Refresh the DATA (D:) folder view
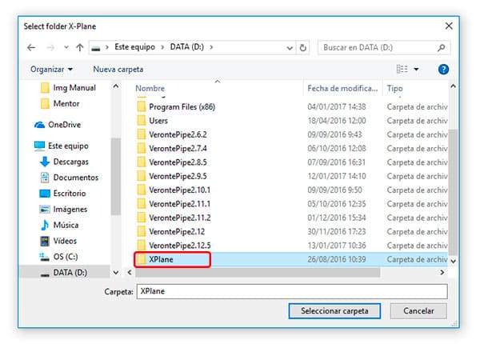The width and height of the screenshot is (480, 344). pyautogui.click(x=302, y=48)
